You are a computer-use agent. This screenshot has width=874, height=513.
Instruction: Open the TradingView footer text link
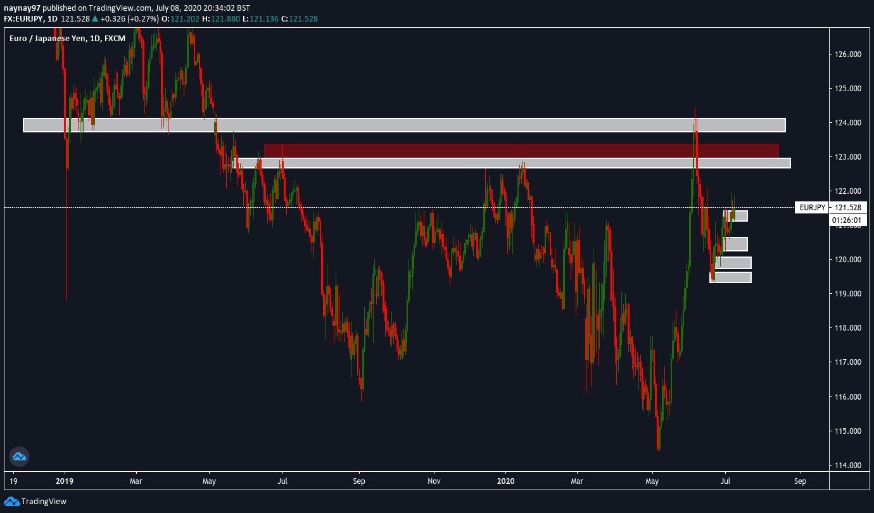tap(44, 502)
